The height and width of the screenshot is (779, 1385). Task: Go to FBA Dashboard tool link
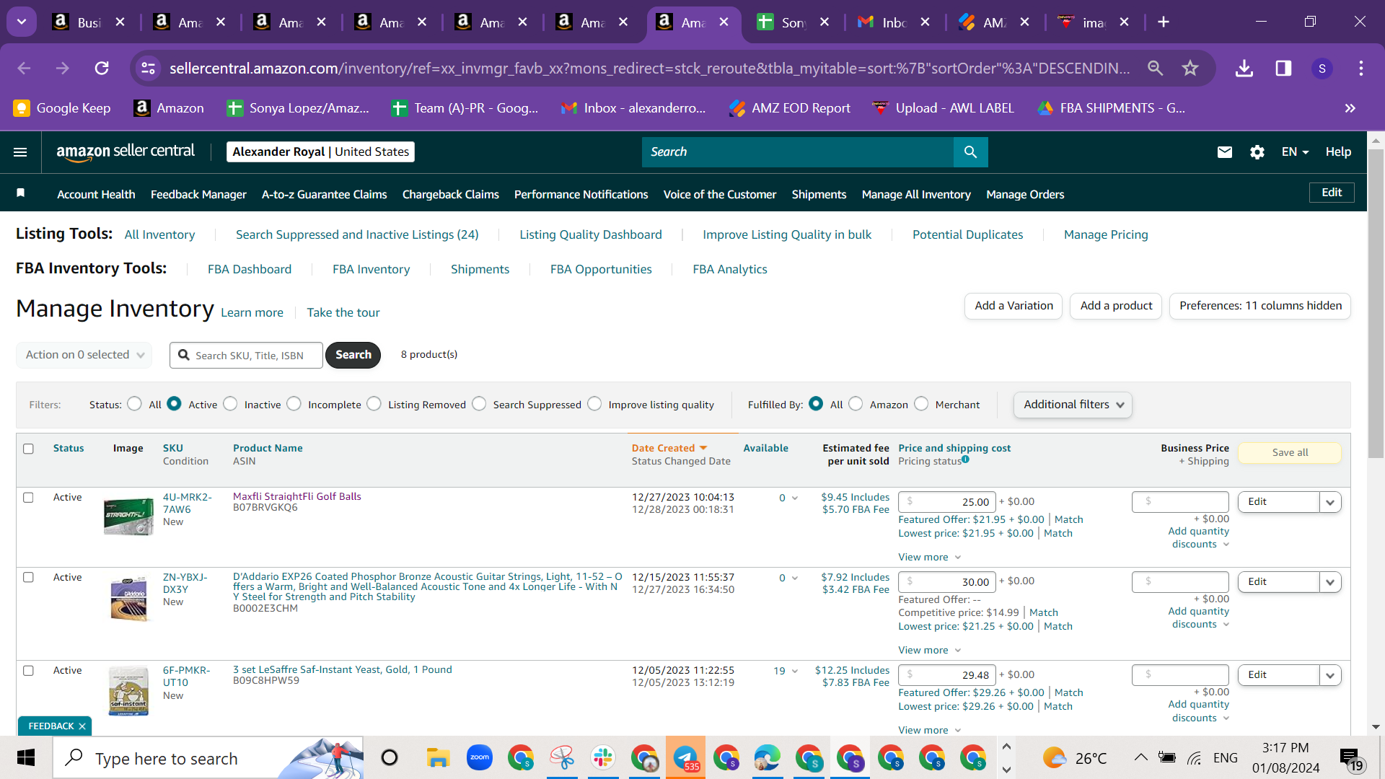[250, 269]
